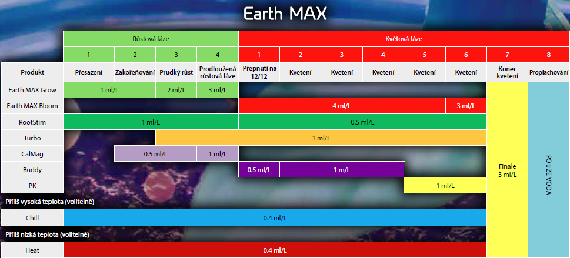The image size is (570, 258).
Task: Select the 'Přepnutí na 12/12' label
Action: [x=259, y=72]
